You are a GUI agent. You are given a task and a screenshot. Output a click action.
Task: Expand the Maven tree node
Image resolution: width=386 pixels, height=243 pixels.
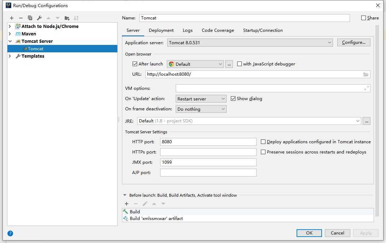[x=10, y=34]
